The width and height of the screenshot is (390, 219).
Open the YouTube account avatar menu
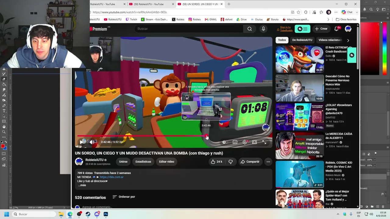[x=348, y=29]
